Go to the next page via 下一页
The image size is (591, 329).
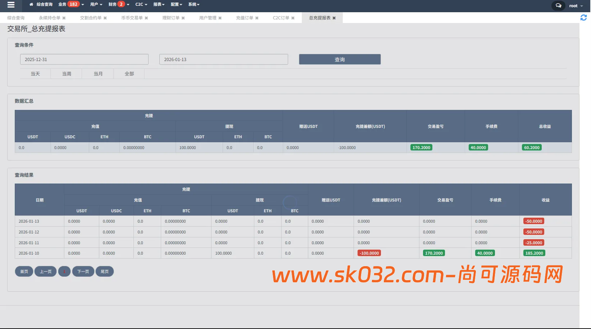83,271
